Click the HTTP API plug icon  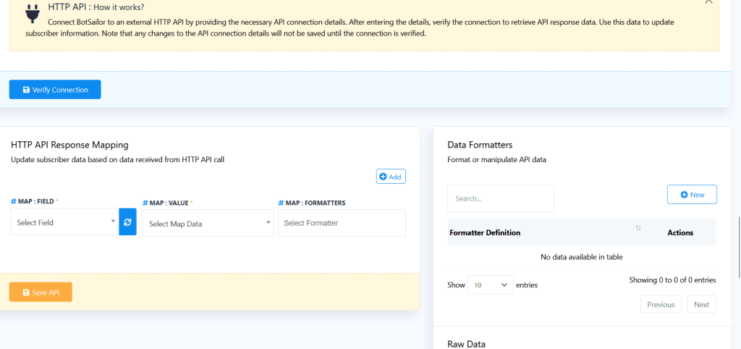(x=31, y=12)
